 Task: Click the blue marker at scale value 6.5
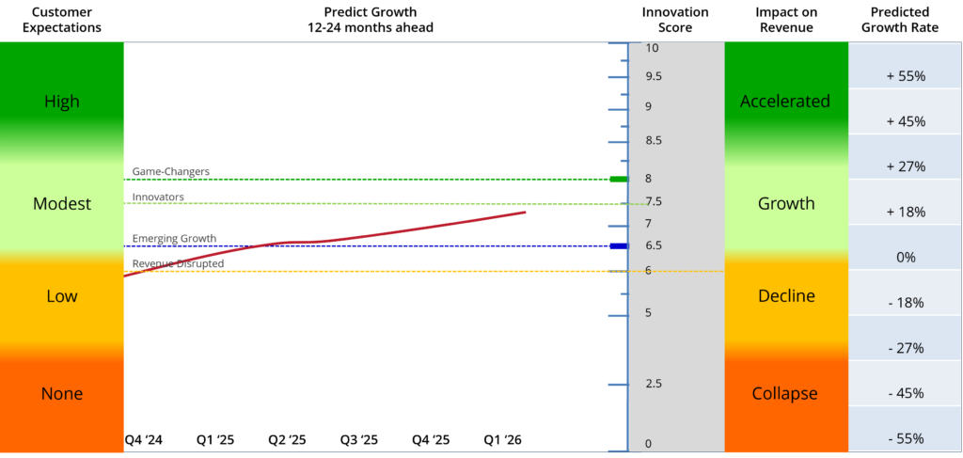[618, 246]
